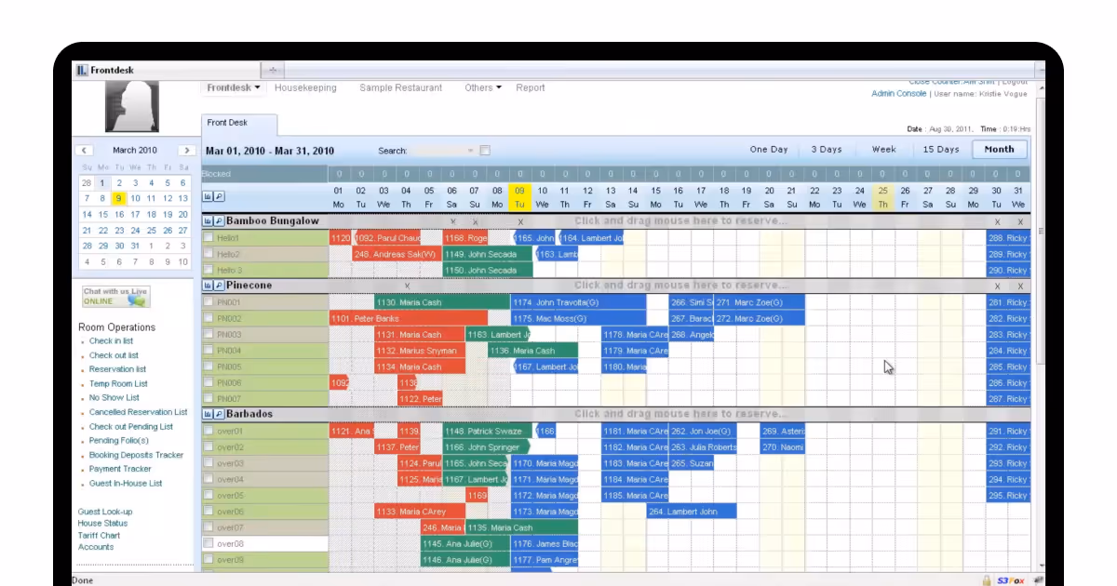Open reservation 1174. John Travolta(G)

pos(578,302)
